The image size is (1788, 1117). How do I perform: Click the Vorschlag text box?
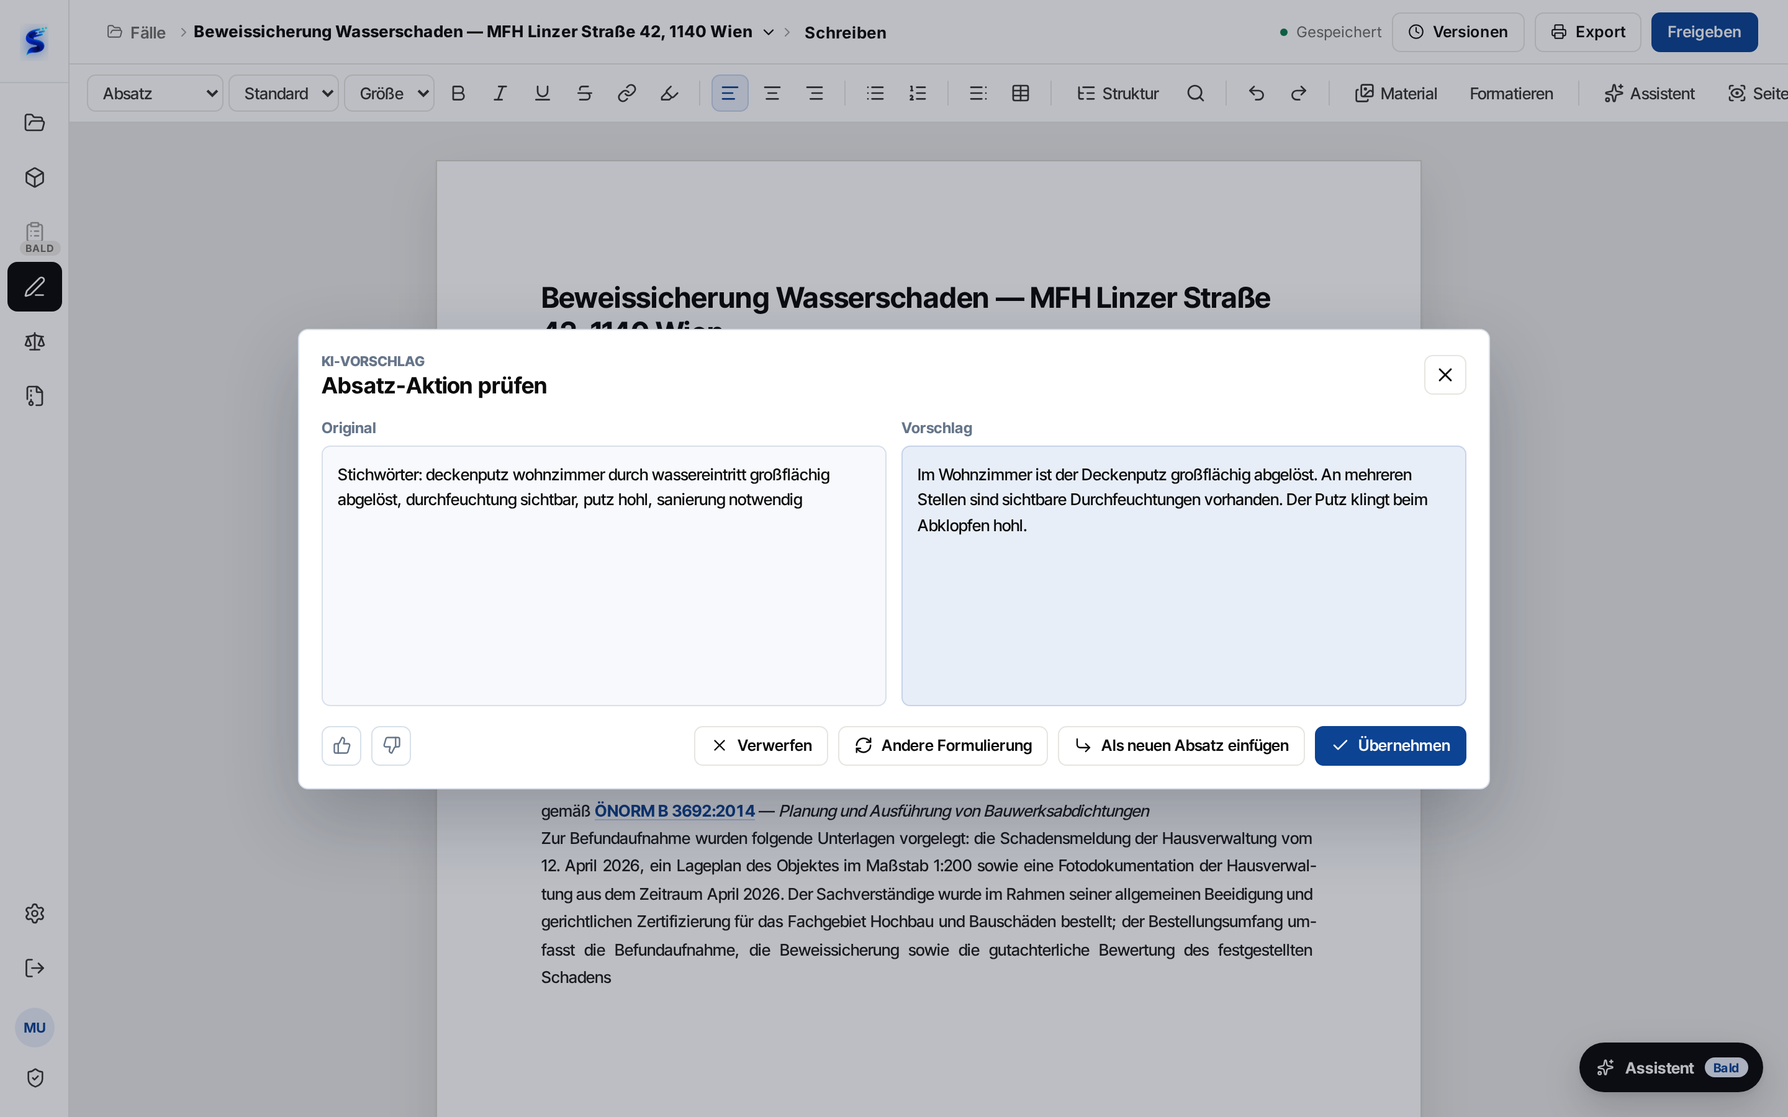[x=1183, y=575]
